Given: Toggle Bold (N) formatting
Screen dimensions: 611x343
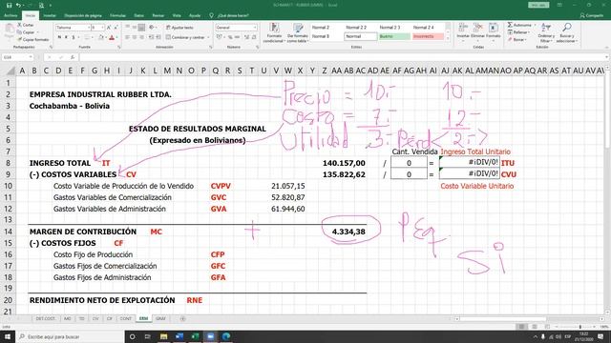Looking at the screenshot, I should 59,37.
